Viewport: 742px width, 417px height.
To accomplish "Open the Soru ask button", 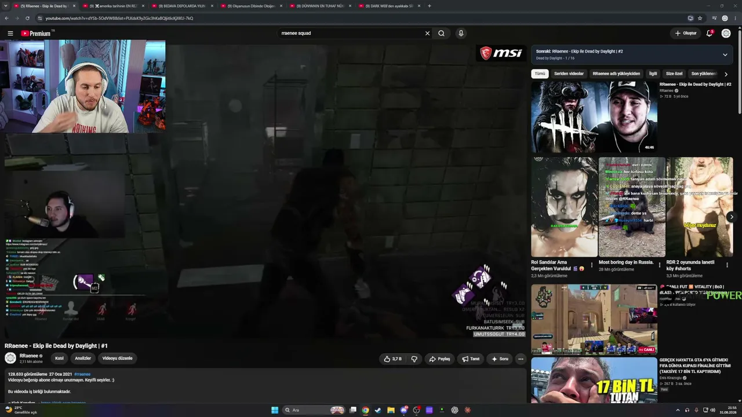I will pos(500,359).
